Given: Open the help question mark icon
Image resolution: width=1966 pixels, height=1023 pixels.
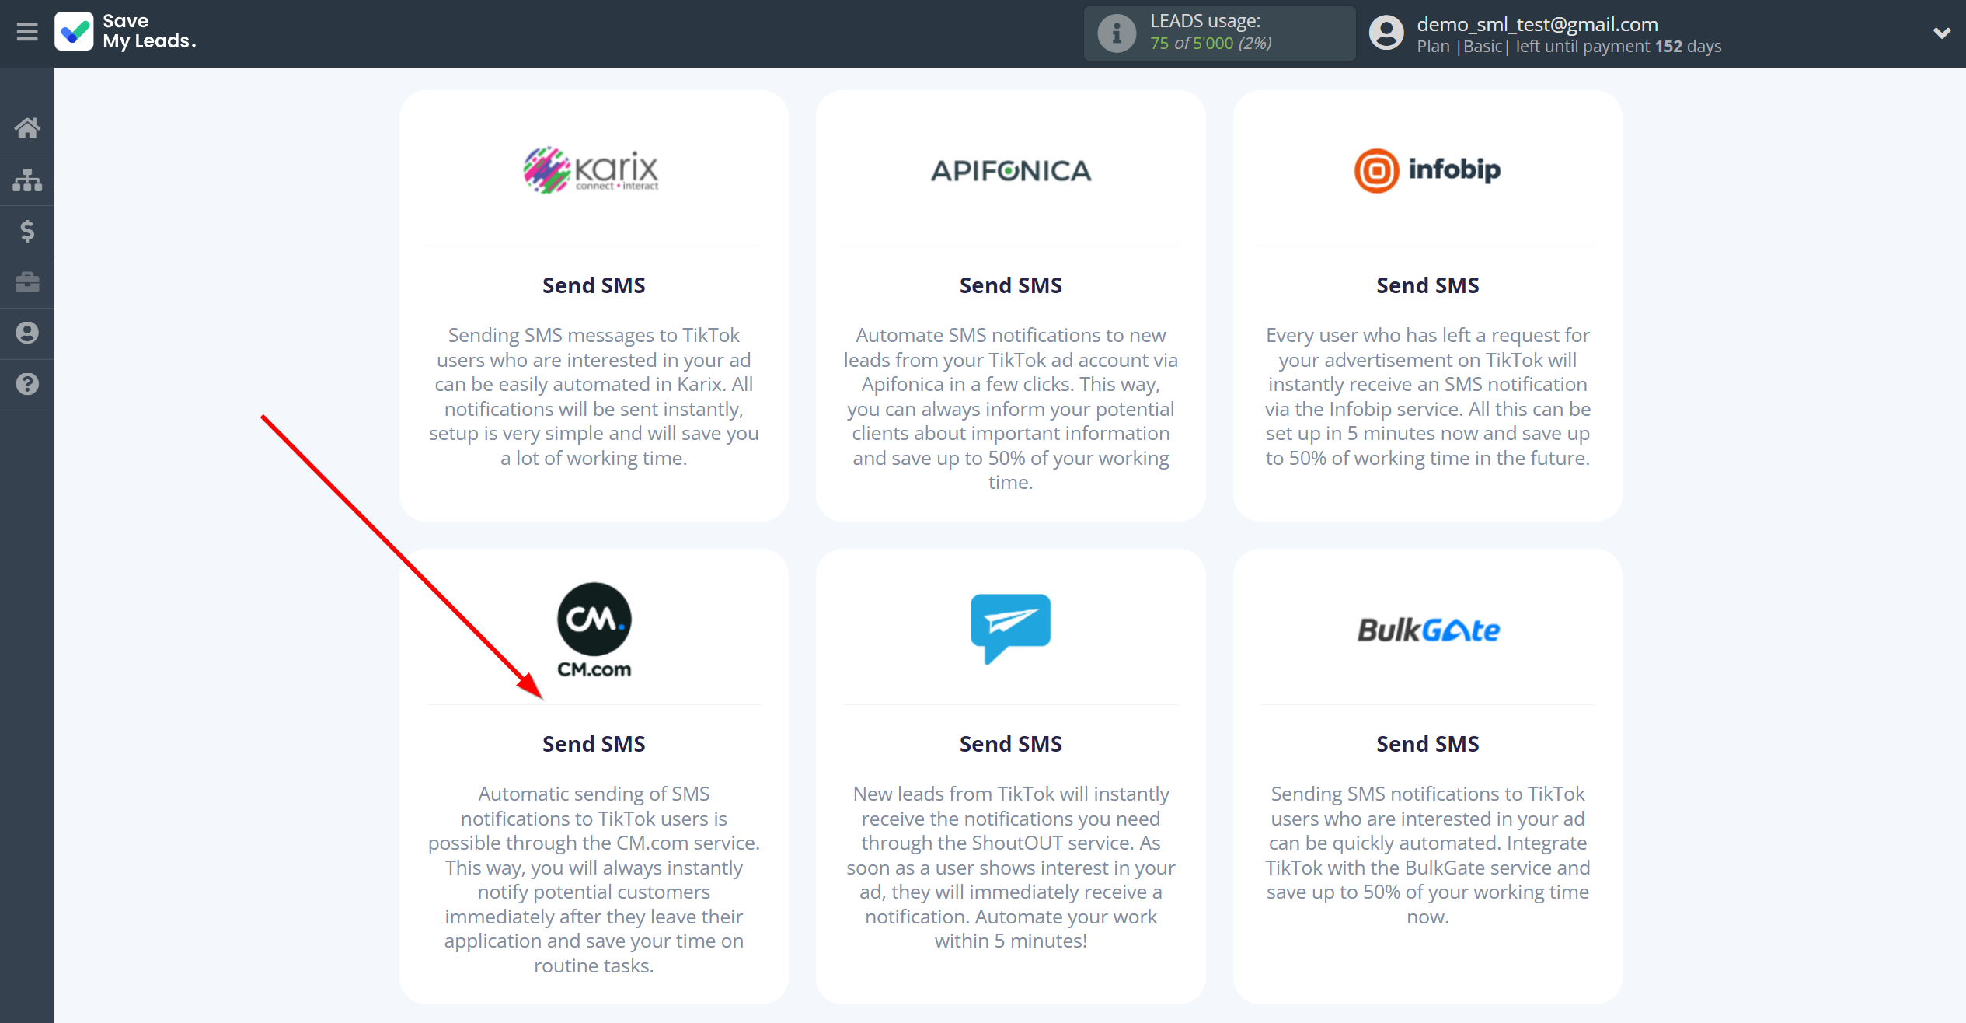Looking at the screenshot, I should tap(27, 384).
